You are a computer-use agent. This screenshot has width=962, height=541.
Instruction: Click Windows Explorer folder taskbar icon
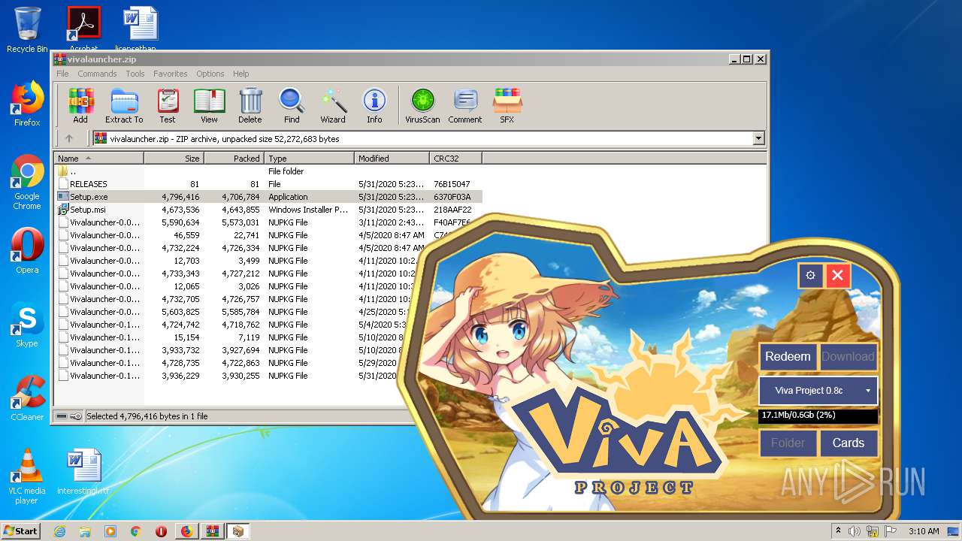point(85,531)
